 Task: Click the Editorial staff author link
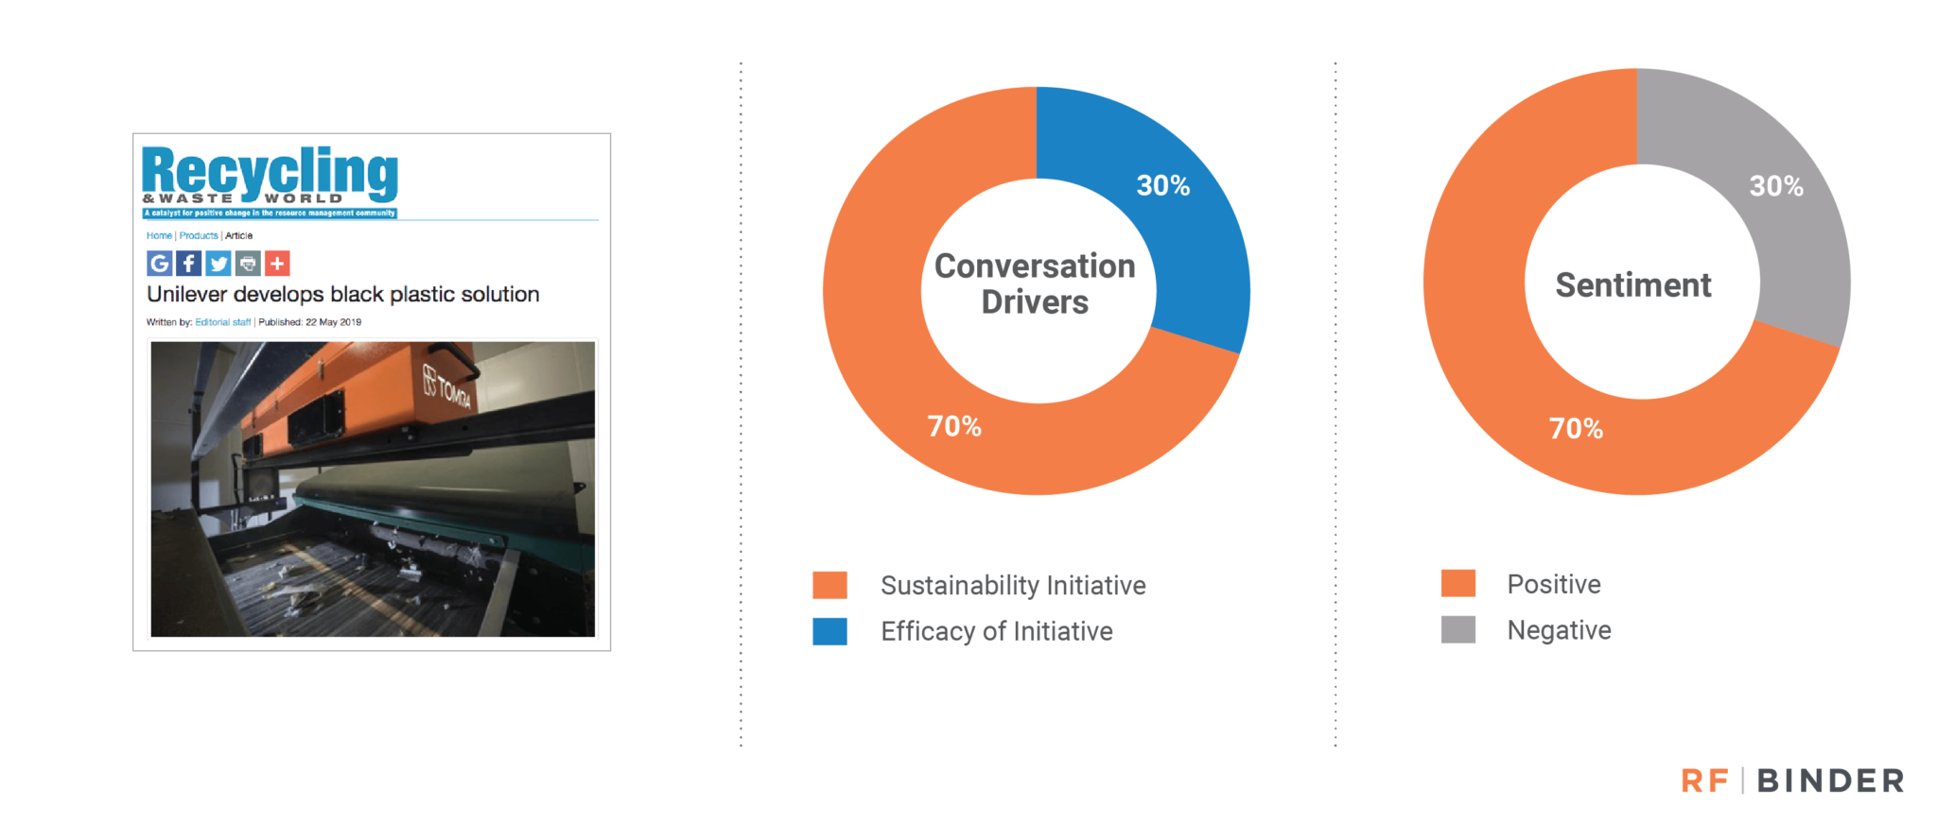point(223,322)
